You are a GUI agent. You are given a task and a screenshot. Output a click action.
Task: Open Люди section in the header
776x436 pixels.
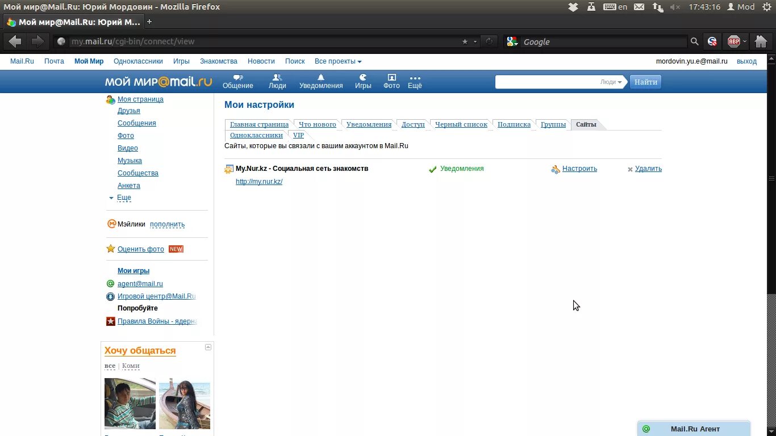[x=277, y=82]
